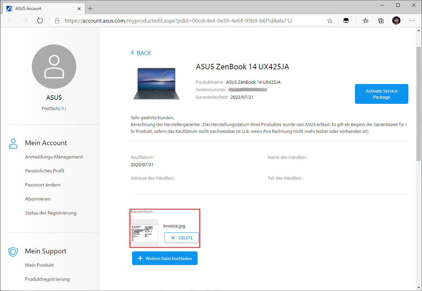The width and height of the screenshot is (422, 291).
Task: Minimize the browser window
Action: (x=382, y=5)
